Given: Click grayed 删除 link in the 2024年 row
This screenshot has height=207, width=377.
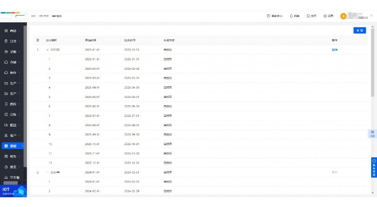Looking at the screenshot, I should tap(335, 172).
